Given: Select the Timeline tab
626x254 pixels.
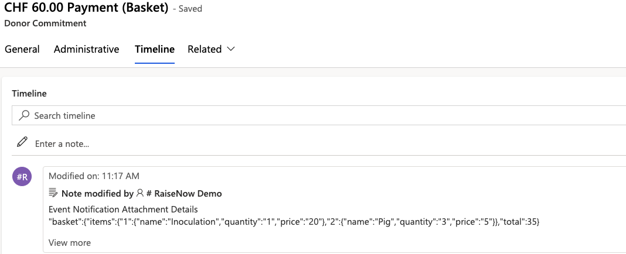Looking at the screenshot, I should tap(155, 49).
